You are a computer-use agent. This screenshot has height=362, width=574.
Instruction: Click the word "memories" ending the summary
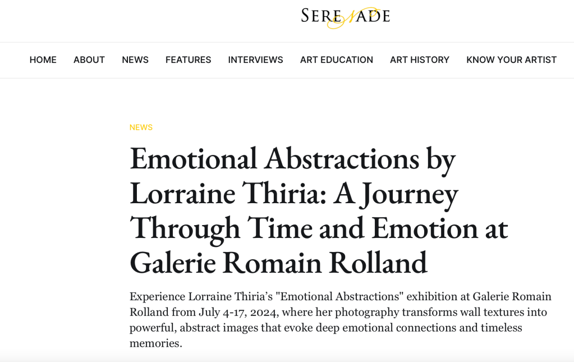154,343
